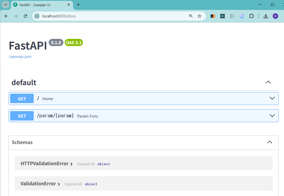Expand the /param/{param} endpoint arrow
The width and height of the screenshot is (284, 196).
pos(272,116)
